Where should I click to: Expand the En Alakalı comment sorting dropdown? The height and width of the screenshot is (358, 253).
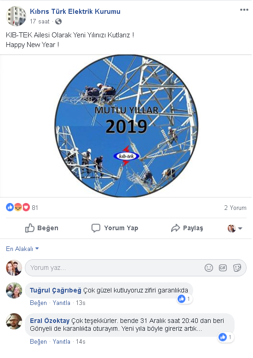click(22, 249)
